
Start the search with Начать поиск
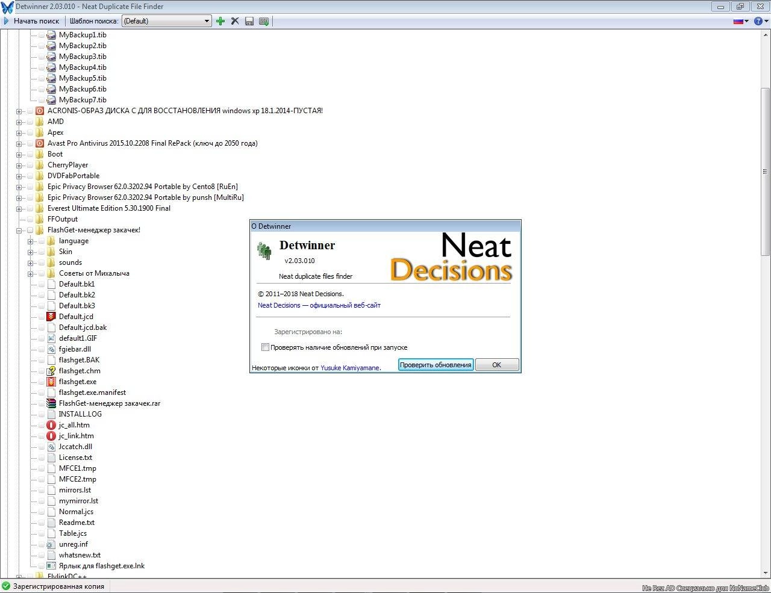(x=31, y=21)
